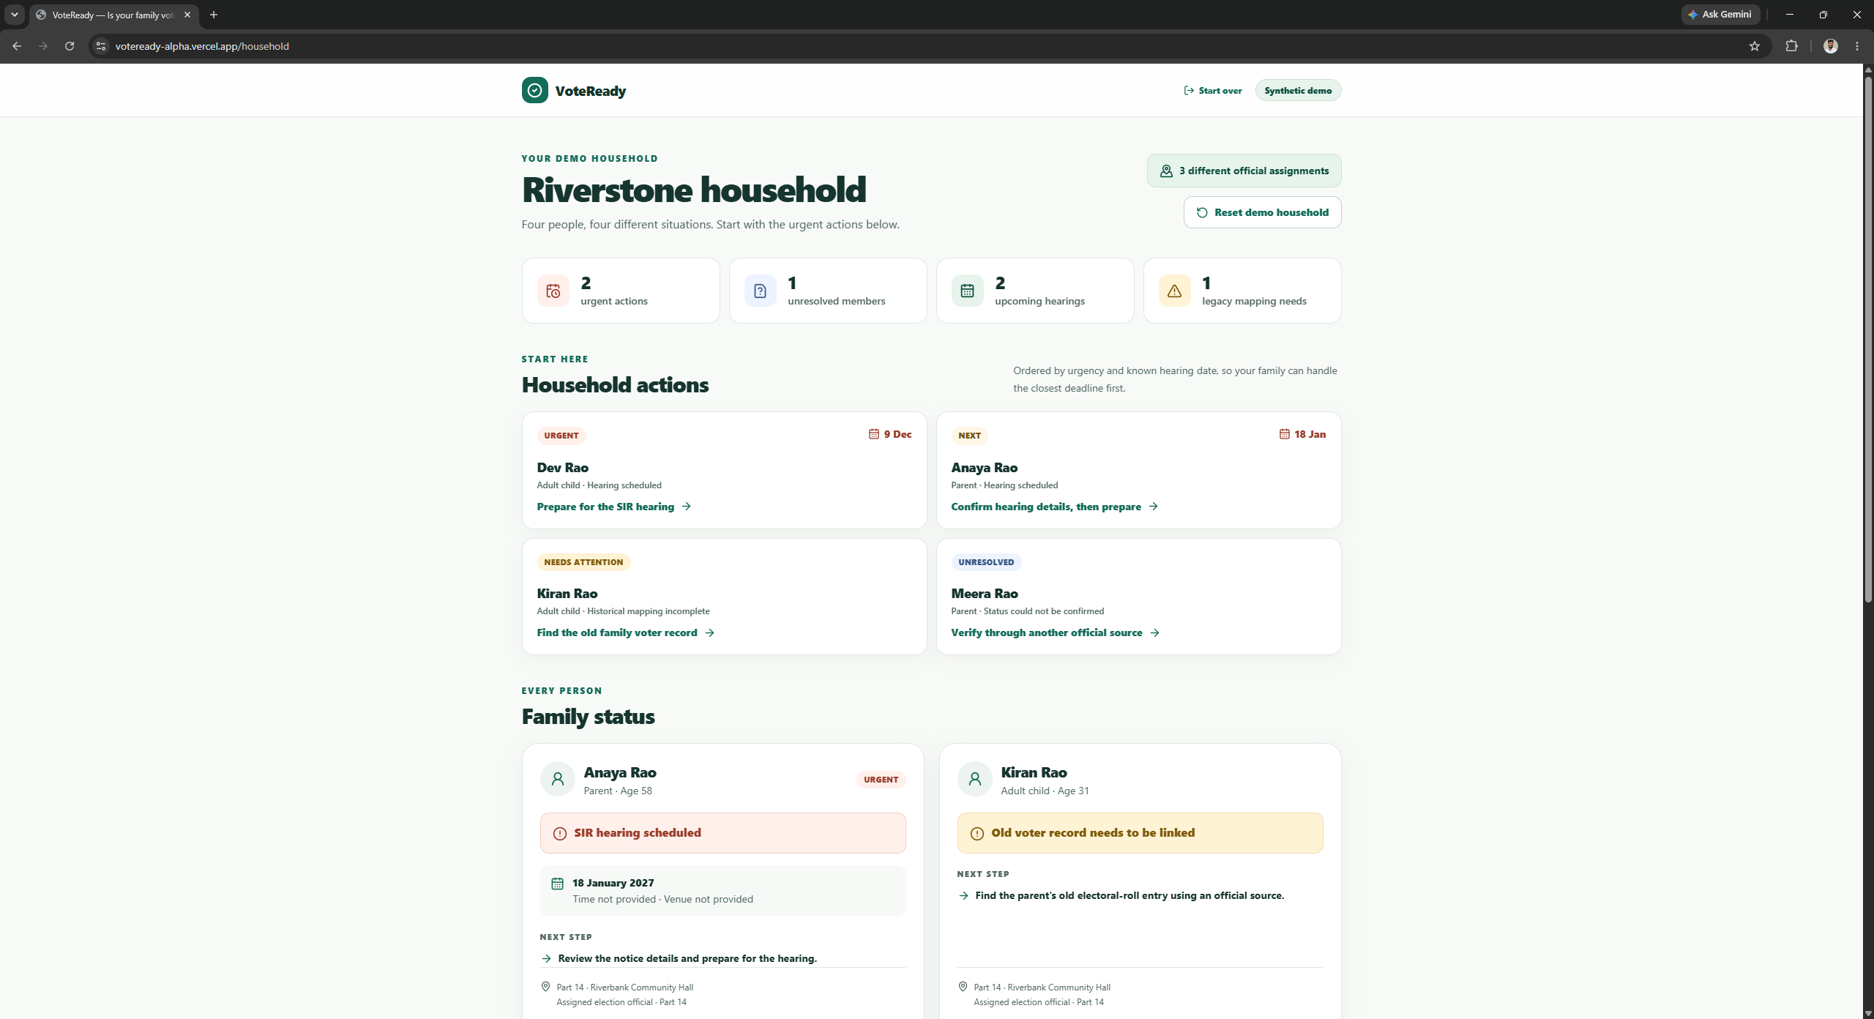1874x1019 pixels.
Task: Open the browser extensions puzzle icon
Action: coord(1792,46)
